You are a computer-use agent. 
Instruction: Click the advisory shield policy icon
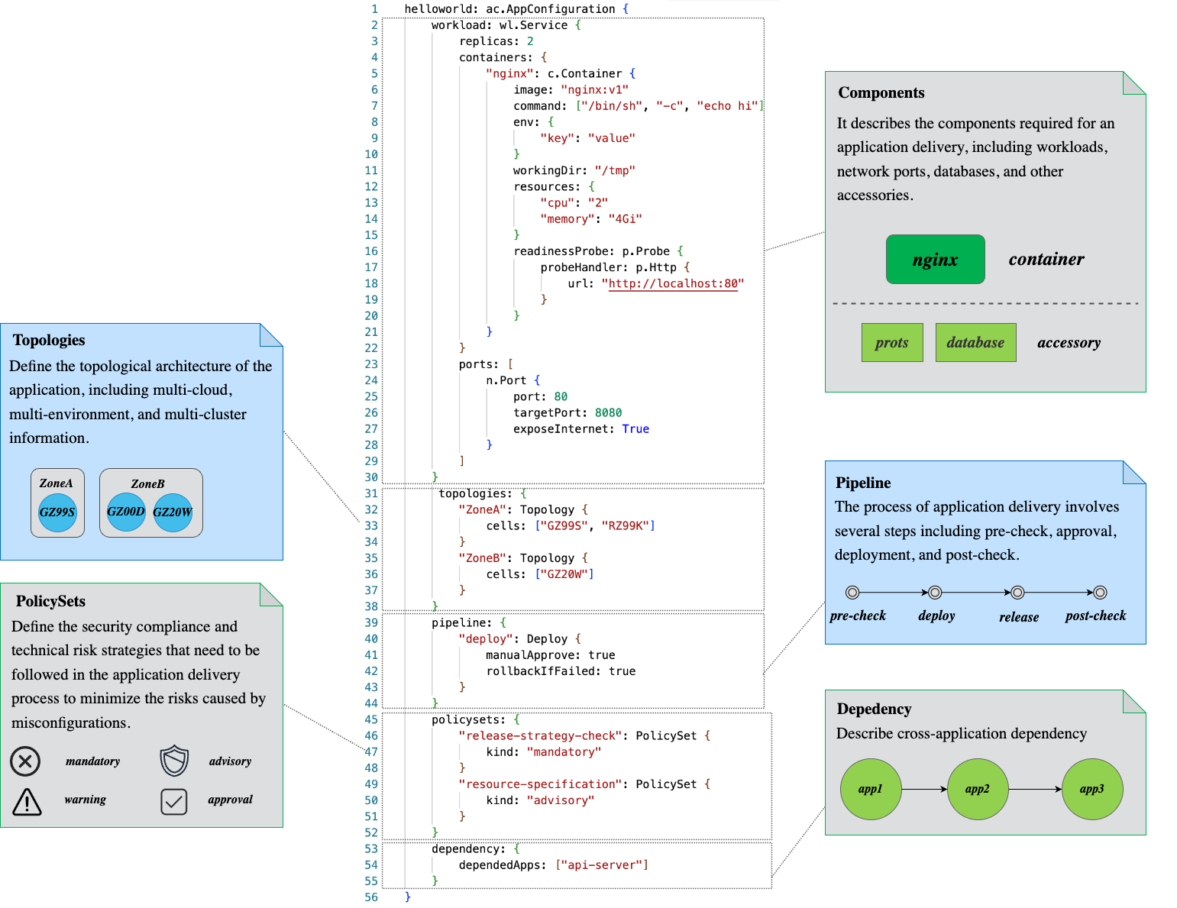(174, 761)
